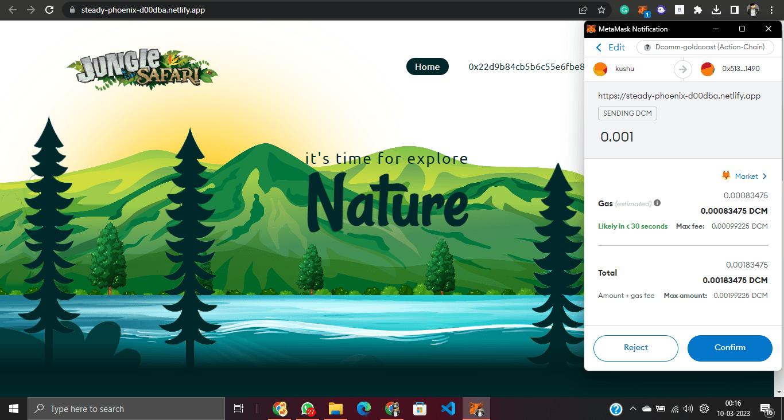Bookmark this page with the star icon

click(x=601, y=10)
